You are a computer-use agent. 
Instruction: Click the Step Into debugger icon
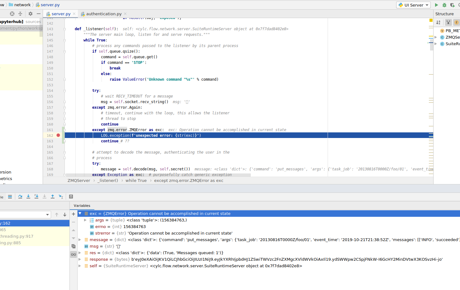(x=28, y=197)
